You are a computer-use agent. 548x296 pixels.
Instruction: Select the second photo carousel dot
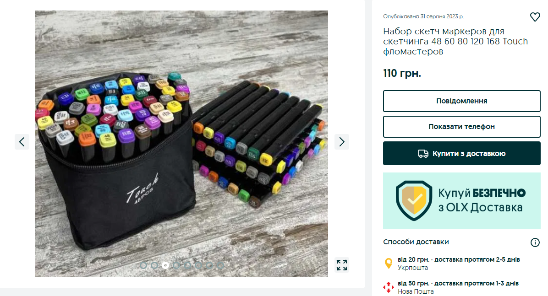pos(154,265)
